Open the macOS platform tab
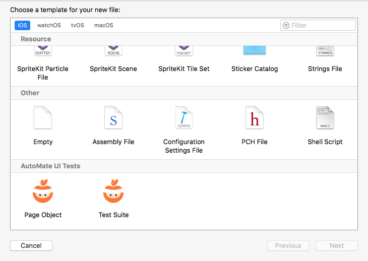 pyautogui.click(x=103, y=25)
